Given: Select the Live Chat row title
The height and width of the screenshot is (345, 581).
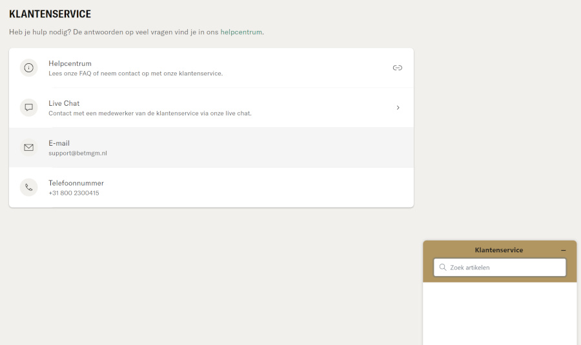Looking at the screenshot, I should 64,103.
